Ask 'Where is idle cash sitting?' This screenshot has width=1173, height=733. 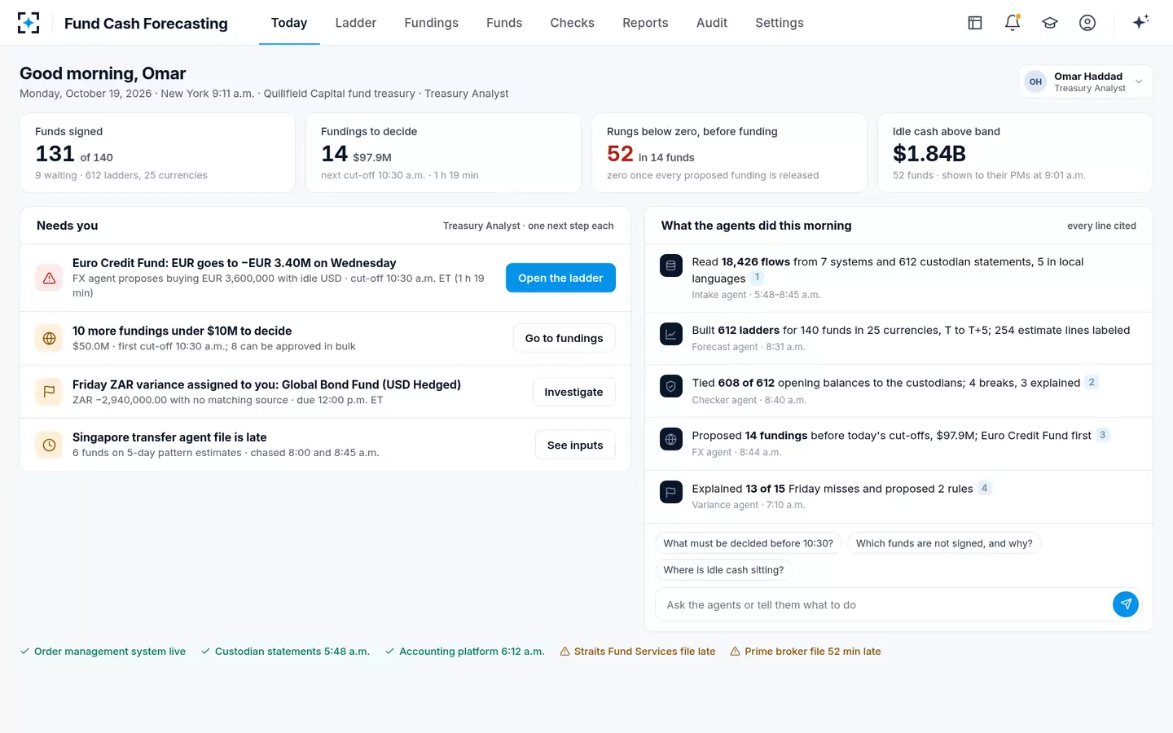[x=723, y=570]
